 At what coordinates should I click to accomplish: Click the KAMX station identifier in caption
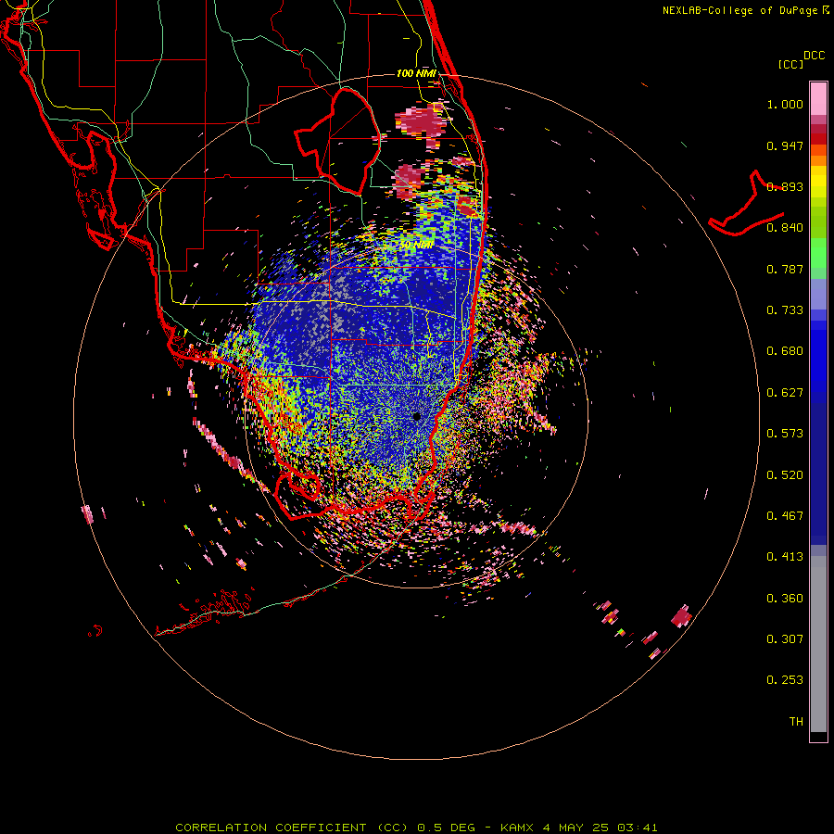click(x=516, y=828)
